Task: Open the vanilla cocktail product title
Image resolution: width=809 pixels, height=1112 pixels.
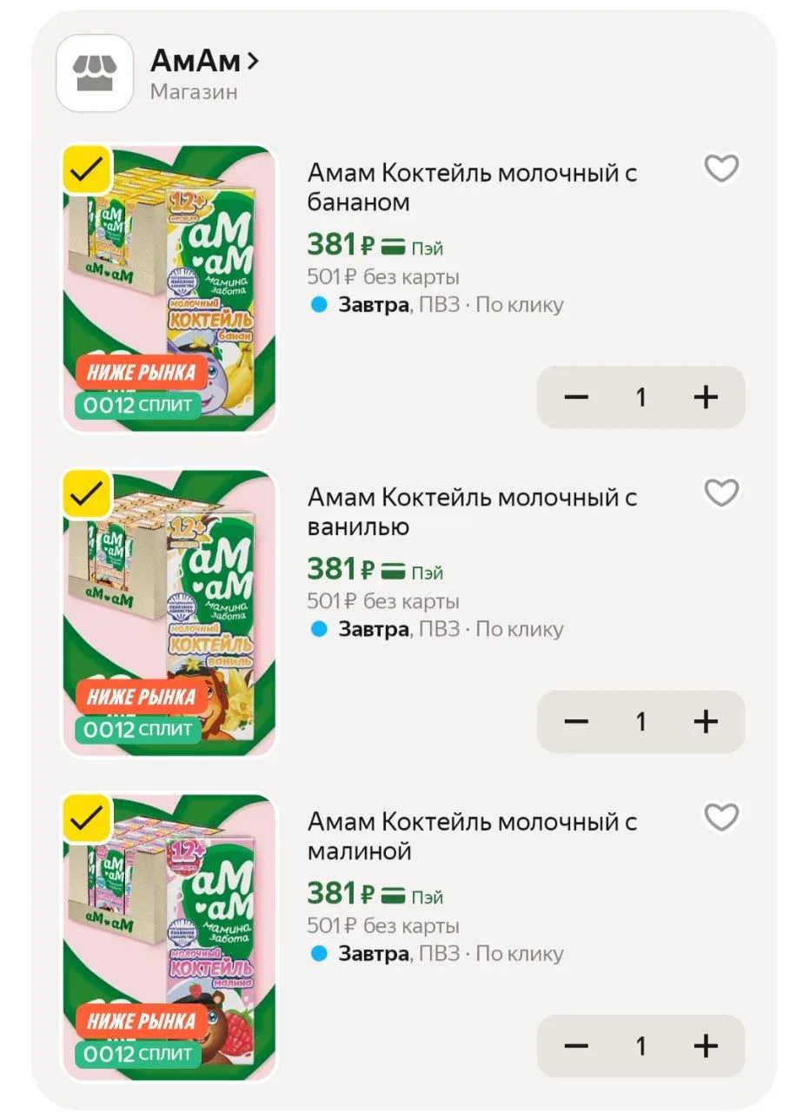Action: [x=473, y=512]
